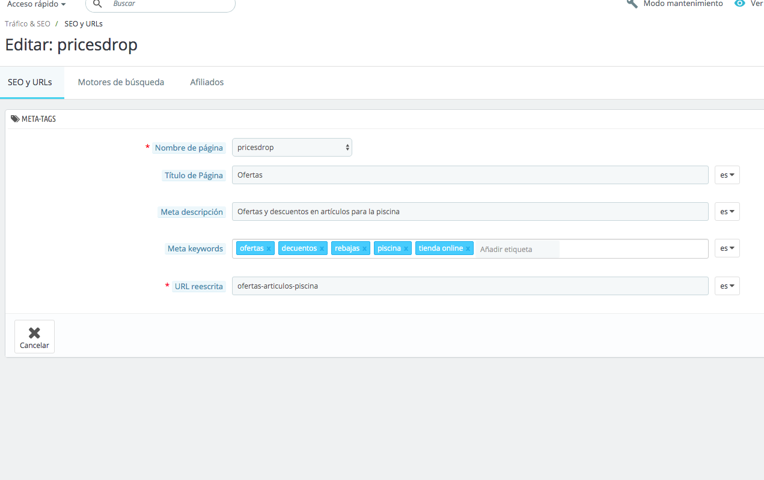Open language dropdown for Meta descripción
Image resolution: width=764 pixels, height=480 pixels.
(727, 212)
